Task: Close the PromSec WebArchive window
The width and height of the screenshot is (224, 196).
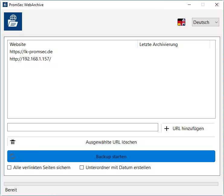Action: point(217,5)
